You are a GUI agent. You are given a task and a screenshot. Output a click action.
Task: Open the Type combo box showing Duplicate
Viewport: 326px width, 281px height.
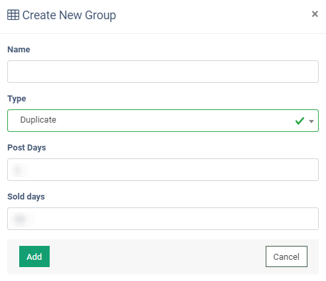163,121
